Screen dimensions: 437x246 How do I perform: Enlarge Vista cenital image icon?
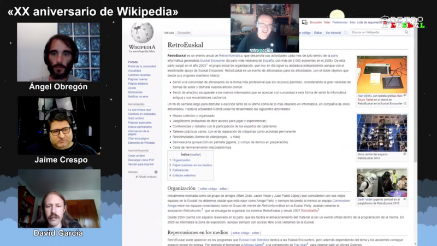(x=405, y=154)
